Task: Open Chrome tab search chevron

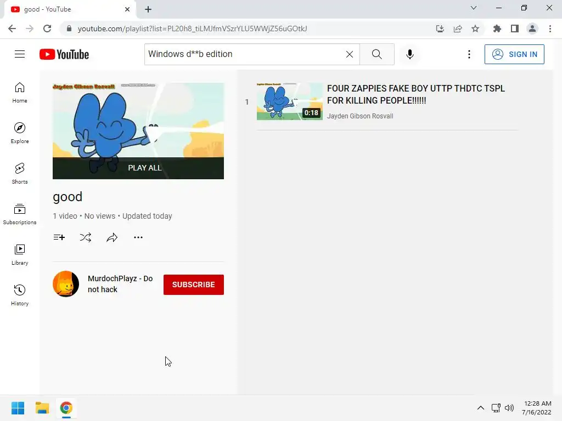Action: pyautogui.click(x=474, y=8)
